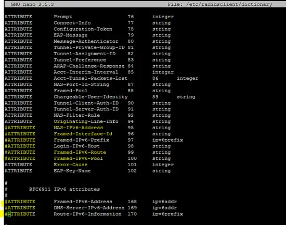Click 'integer' type on Error-Cause row
The width and height of the screenshot is (286, 225).
pos(163,165)
